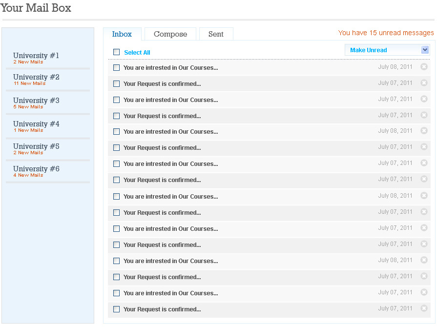
Task: Delete the second message in the list
Action: [x=424, y=83]
